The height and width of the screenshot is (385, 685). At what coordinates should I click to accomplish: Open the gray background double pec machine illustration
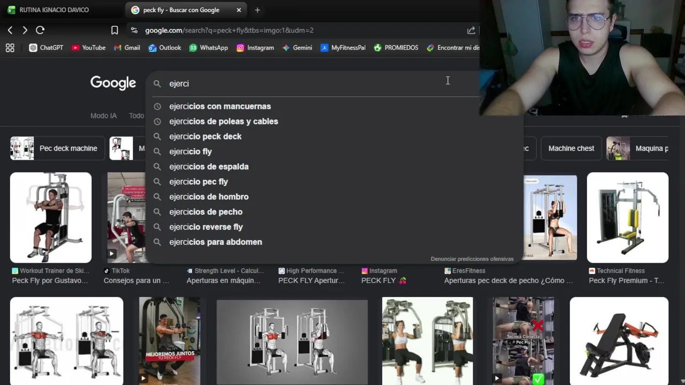point(292,342)
